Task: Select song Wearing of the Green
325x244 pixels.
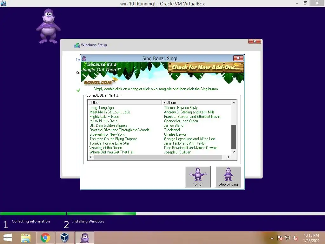Action: pos(106,148)
